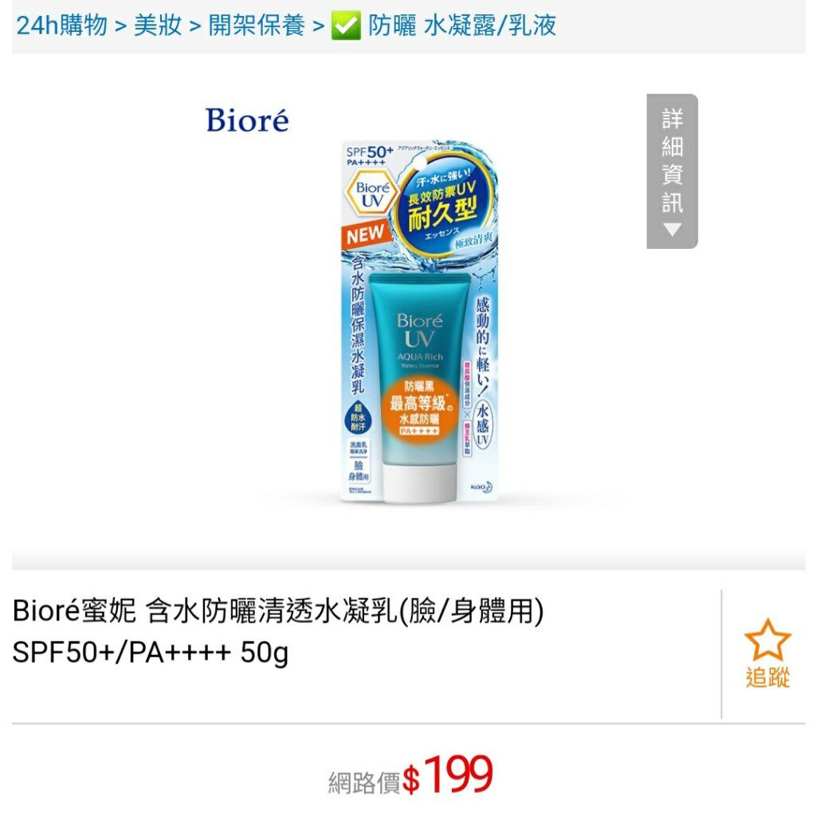Open the 24h購物 breadcrumb link
816x816 pixels.
click(x=61, y=25)
